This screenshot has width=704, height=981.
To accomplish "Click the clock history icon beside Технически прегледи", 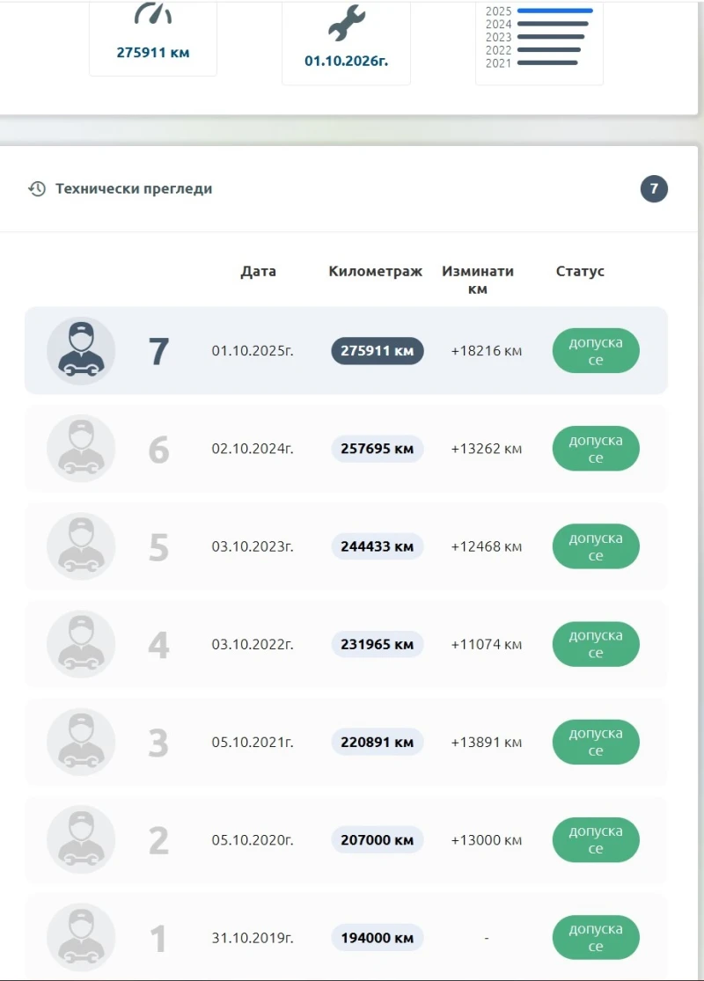I will click(36, 188).
